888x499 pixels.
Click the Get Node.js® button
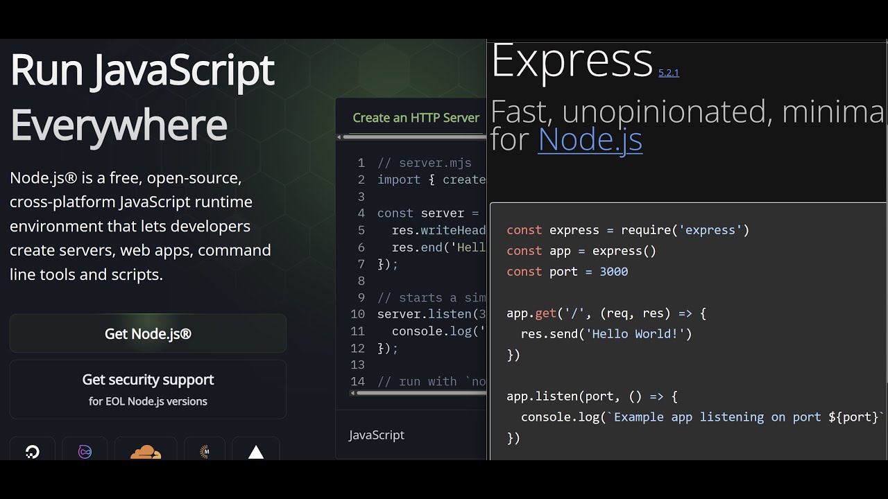click(148, 333)
